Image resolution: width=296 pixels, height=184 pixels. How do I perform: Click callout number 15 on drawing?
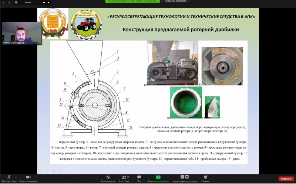[x=131, y=127]
